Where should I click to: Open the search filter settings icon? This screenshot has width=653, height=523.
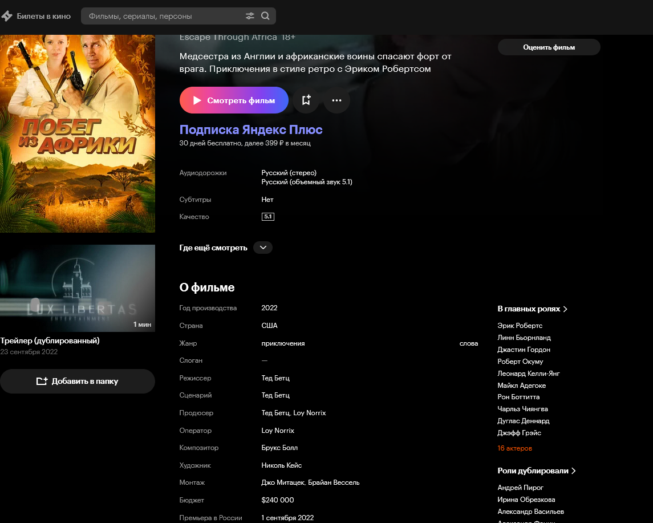point(250,16)
